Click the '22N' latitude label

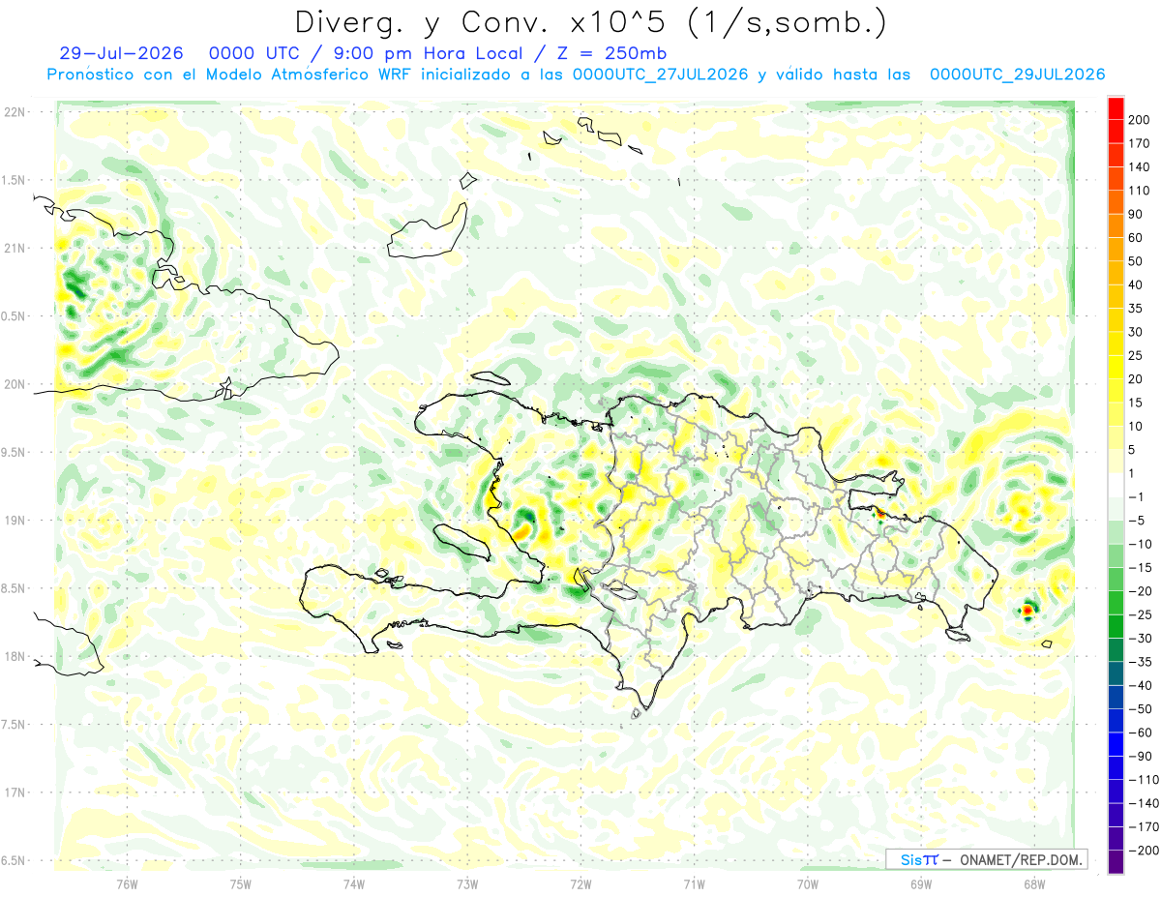coord(15,111)
